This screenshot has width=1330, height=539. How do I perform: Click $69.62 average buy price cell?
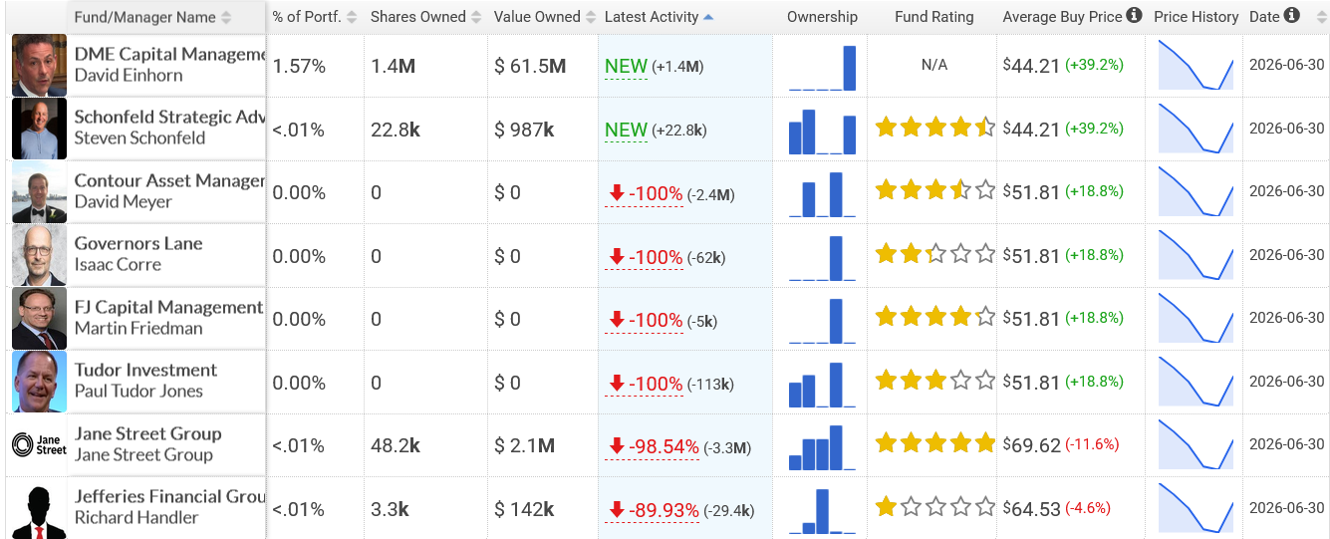[1061, 445]
